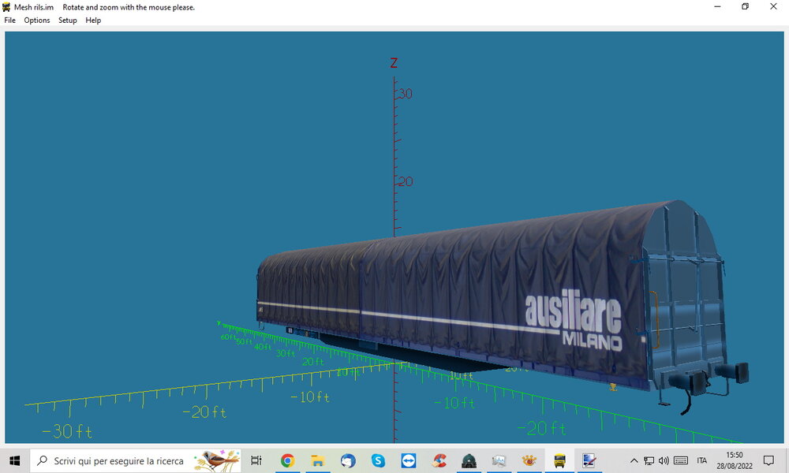Open Skype from the taskbar
This screenshot has width=789, height=473.
pyautogui.click(x=378, y=460)
